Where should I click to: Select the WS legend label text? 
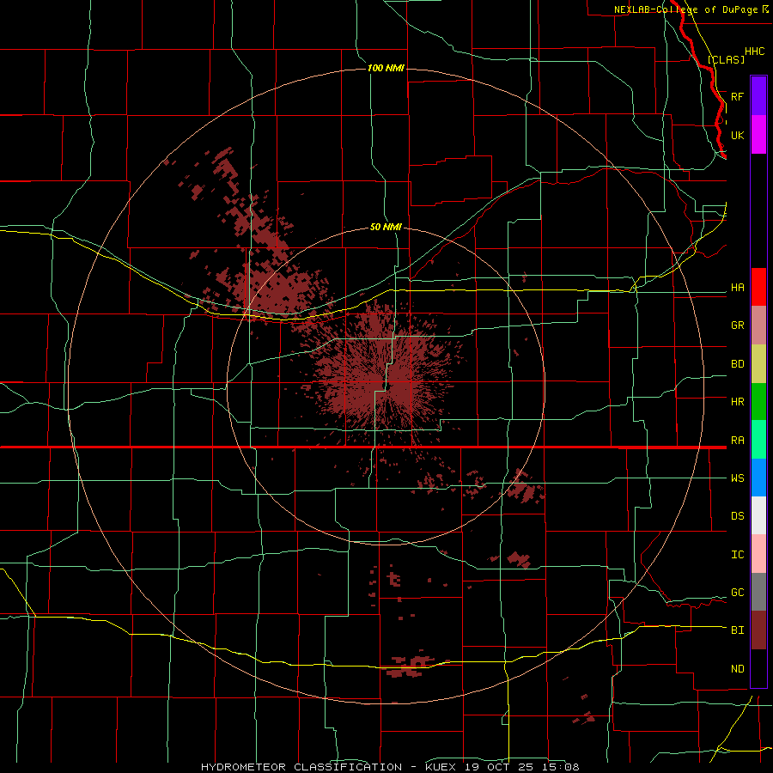[x=738, y=478]
